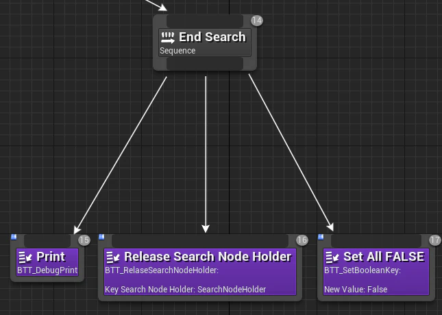
Task: Click the 'Sequence' label text
Action: coord(177,51)
